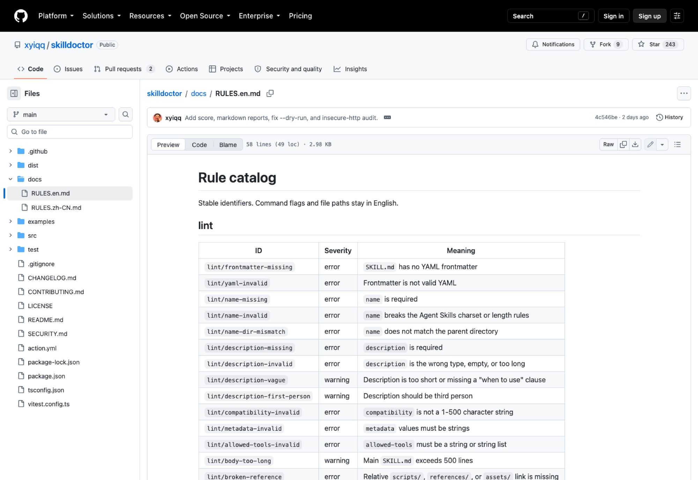Open the Open Source menu
Image resolution: width=698 pixels, height=480 pixels.
point(205,16)
